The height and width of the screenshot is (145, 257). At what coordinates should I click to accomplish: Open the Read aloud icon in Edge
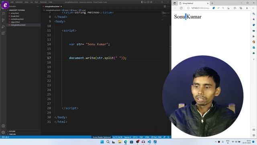point(218,8)
